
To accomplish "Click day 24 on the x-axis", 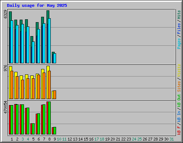I will pos(134,139).
